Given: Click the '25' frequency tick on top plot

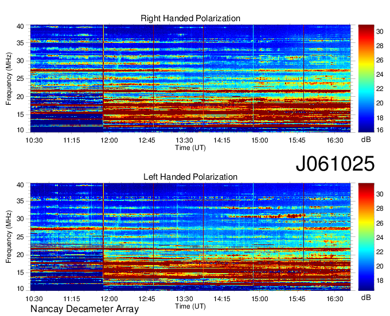Looking at the screenshot, I should click(20, 79).
